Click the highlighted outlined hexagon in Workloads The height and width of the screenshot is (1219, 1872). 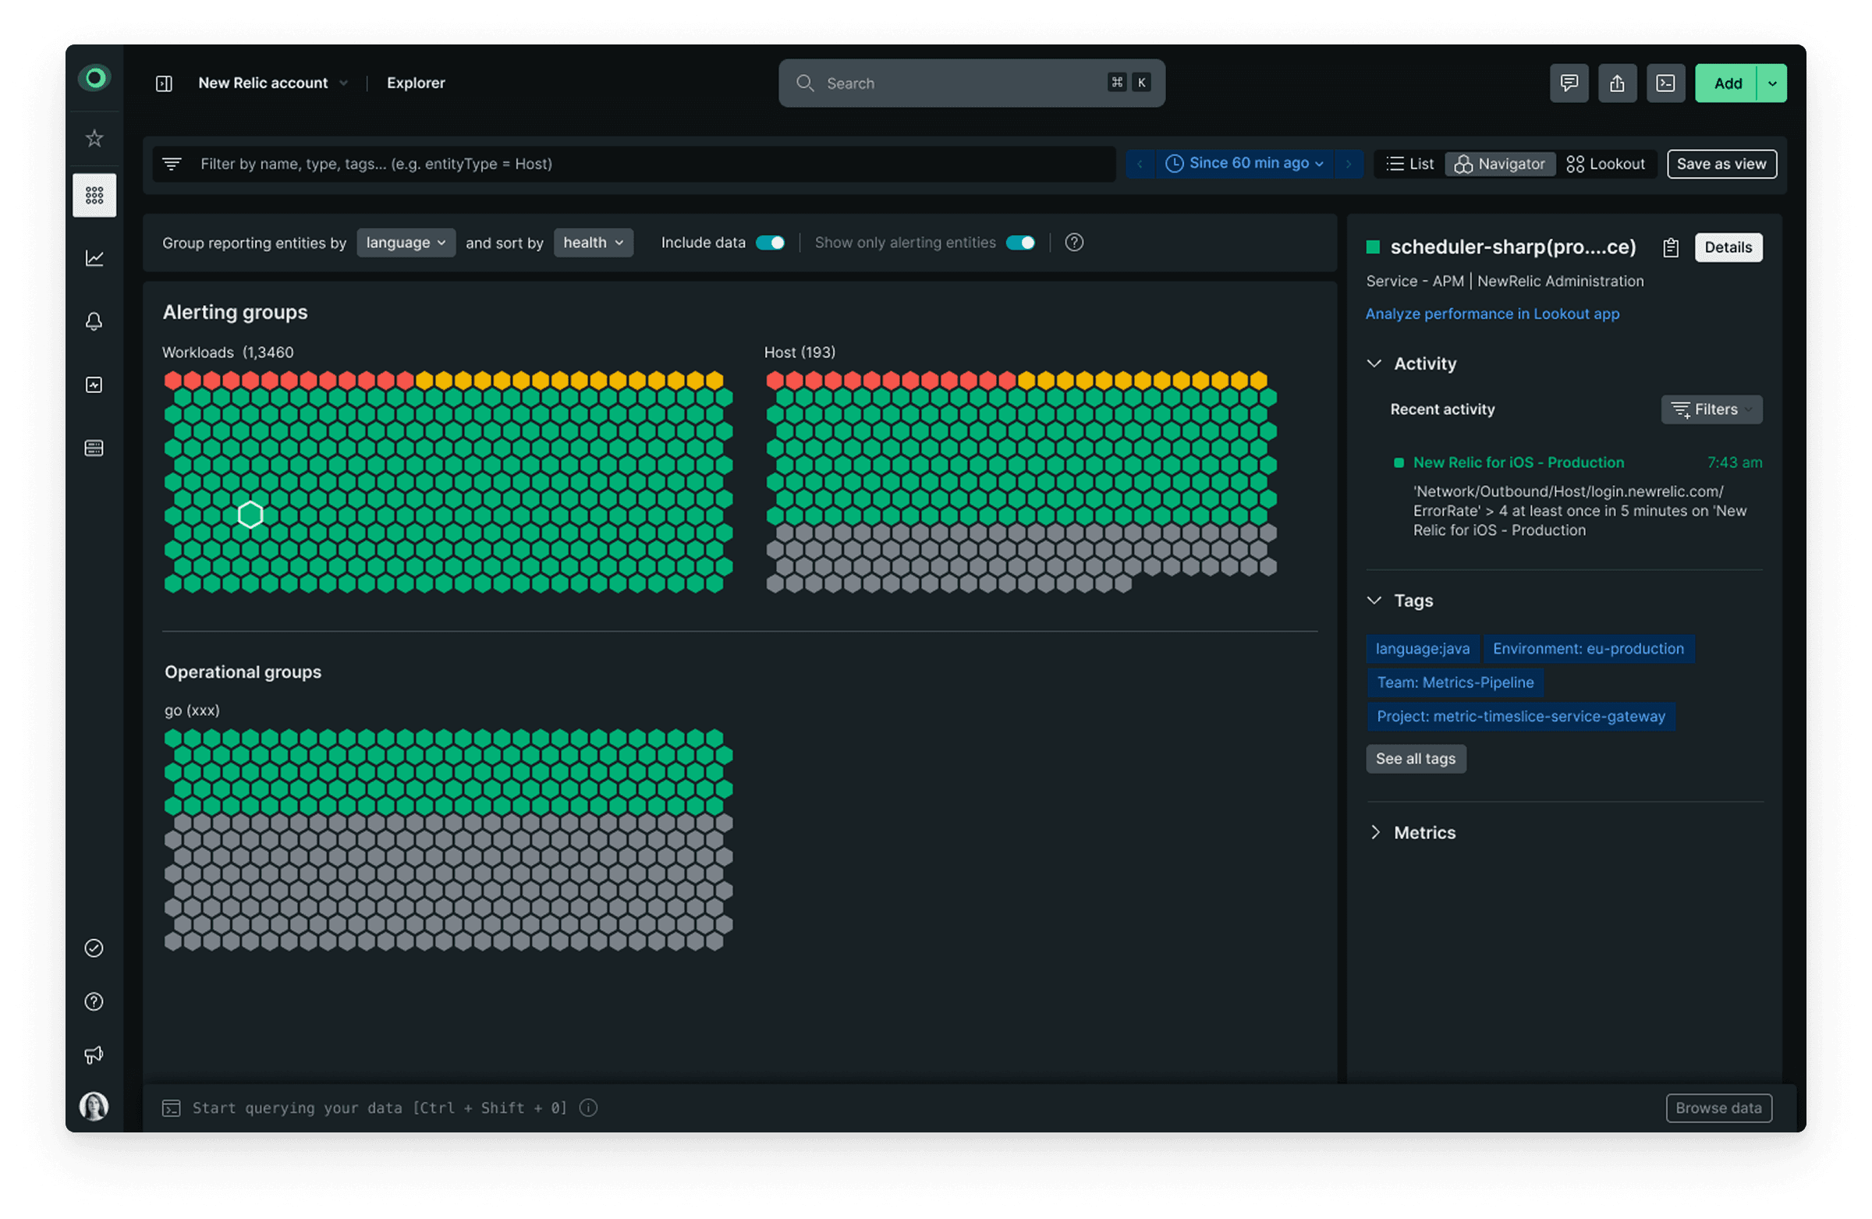pyautogui.click(x=250, y=514)
